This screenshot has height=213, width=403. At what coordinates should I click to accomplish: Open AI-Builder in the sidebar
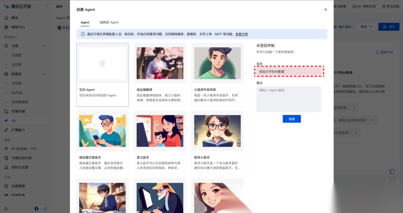[19, 149]
